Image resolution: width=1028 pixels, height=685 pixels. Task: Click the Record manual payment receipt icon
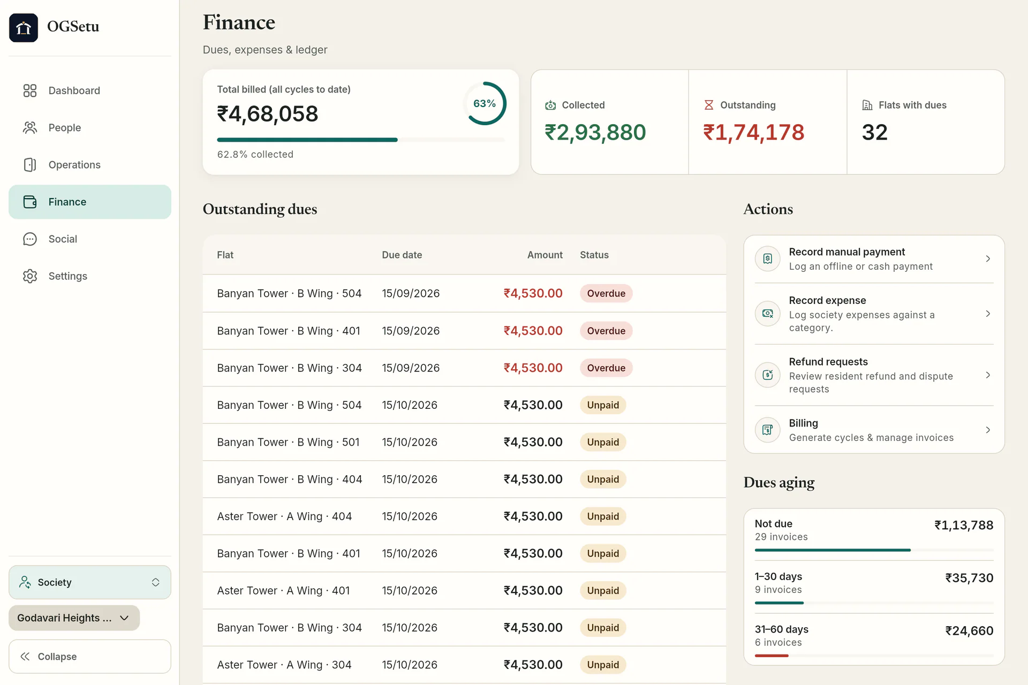tap(768, 259)
